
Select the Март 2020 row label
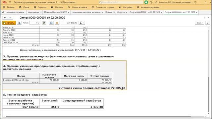[x=8, y=27]
